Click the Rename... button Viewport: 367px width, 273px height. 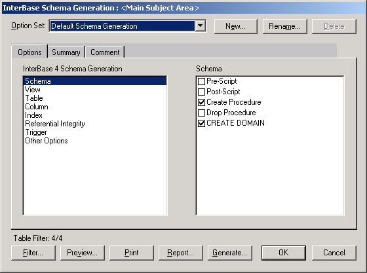(284, 26)
